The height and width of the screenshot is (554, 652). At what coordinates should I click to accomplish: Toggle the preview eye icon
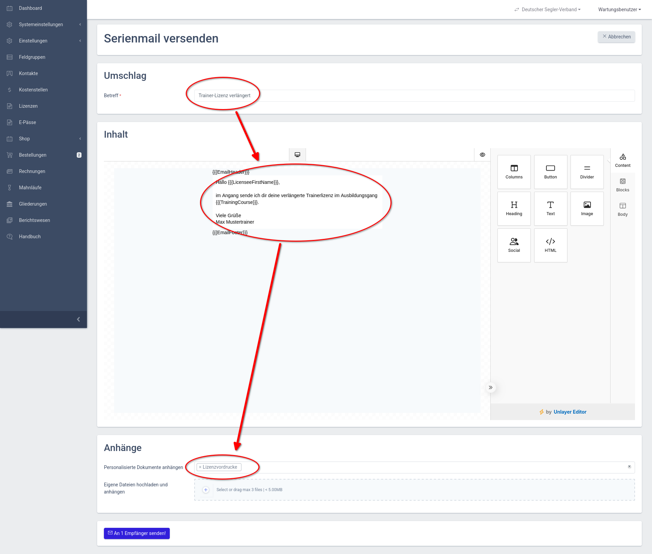[482, 155]
